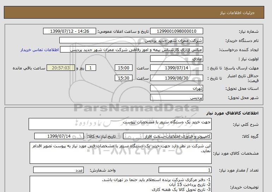Click the delivery city field پردیس
The image size is (272, 192).
click(176, 97)
